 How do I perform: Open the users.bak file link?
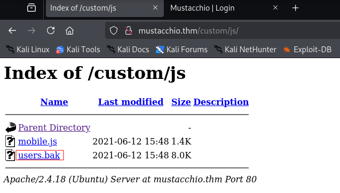39,155
